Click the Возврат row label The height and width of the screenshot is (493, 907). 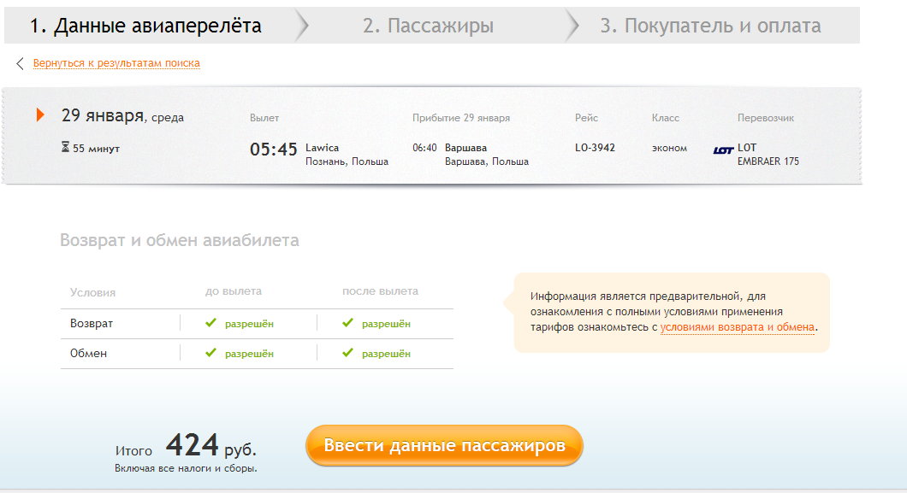(x=92, y=323)
